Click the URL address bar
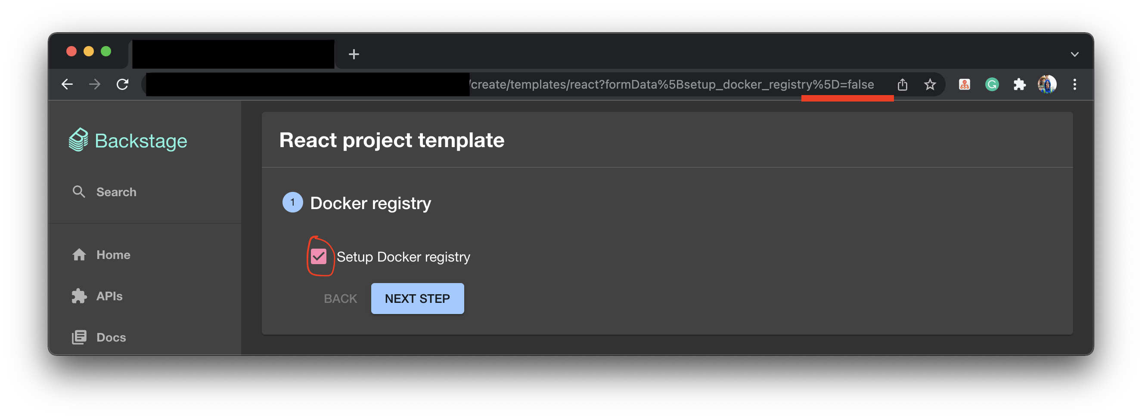Image resolution: width=1142 pixels, height=419 pixels. (514, 84)
